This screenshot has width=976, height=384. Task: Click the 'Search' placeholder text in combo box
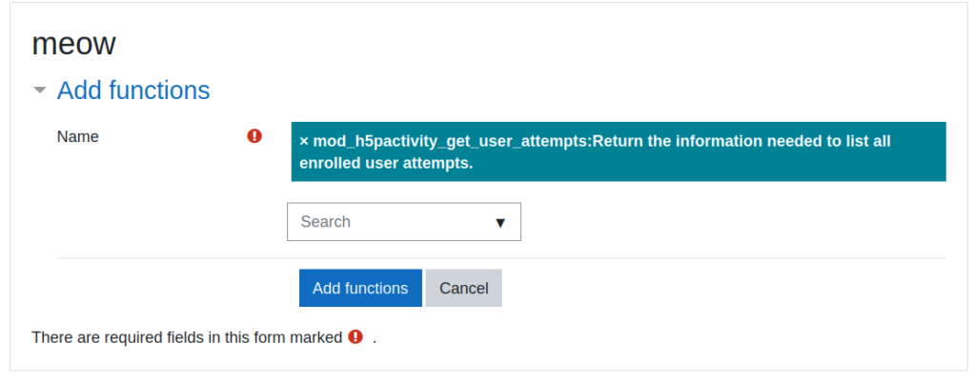click(x=326, y=222)
